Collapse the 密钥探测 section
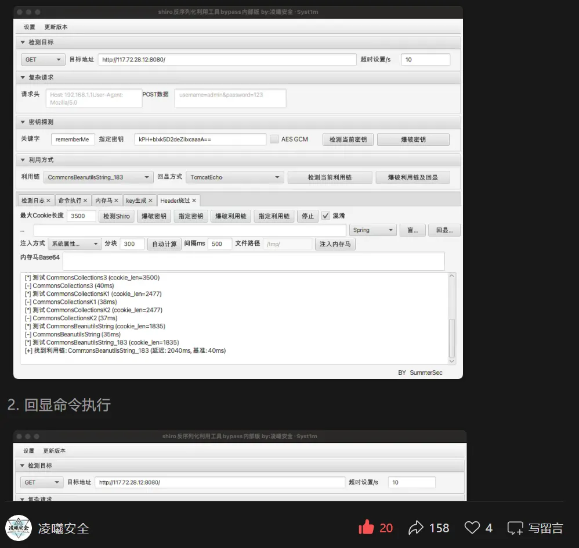 (23, 122)
